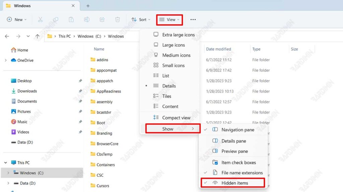Sort by Date modified column header

pyautogui.click(x=218, y=49)
